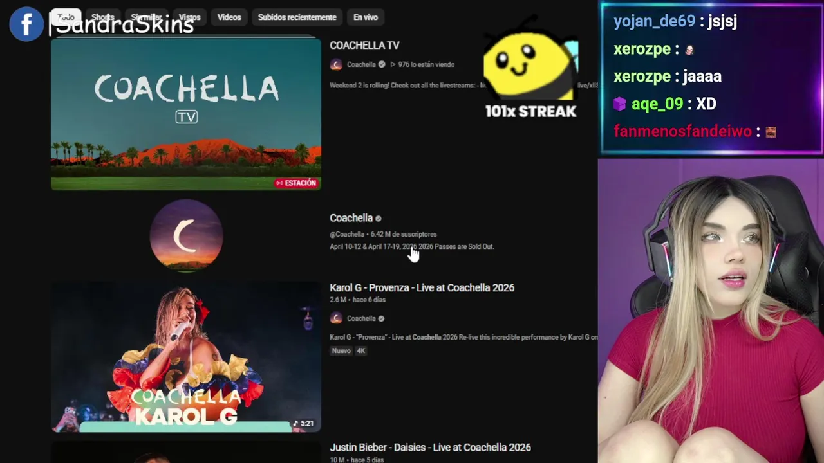Click the Karol G video description snippet
This screenshot has height=463, width=824.
[464, 337]
